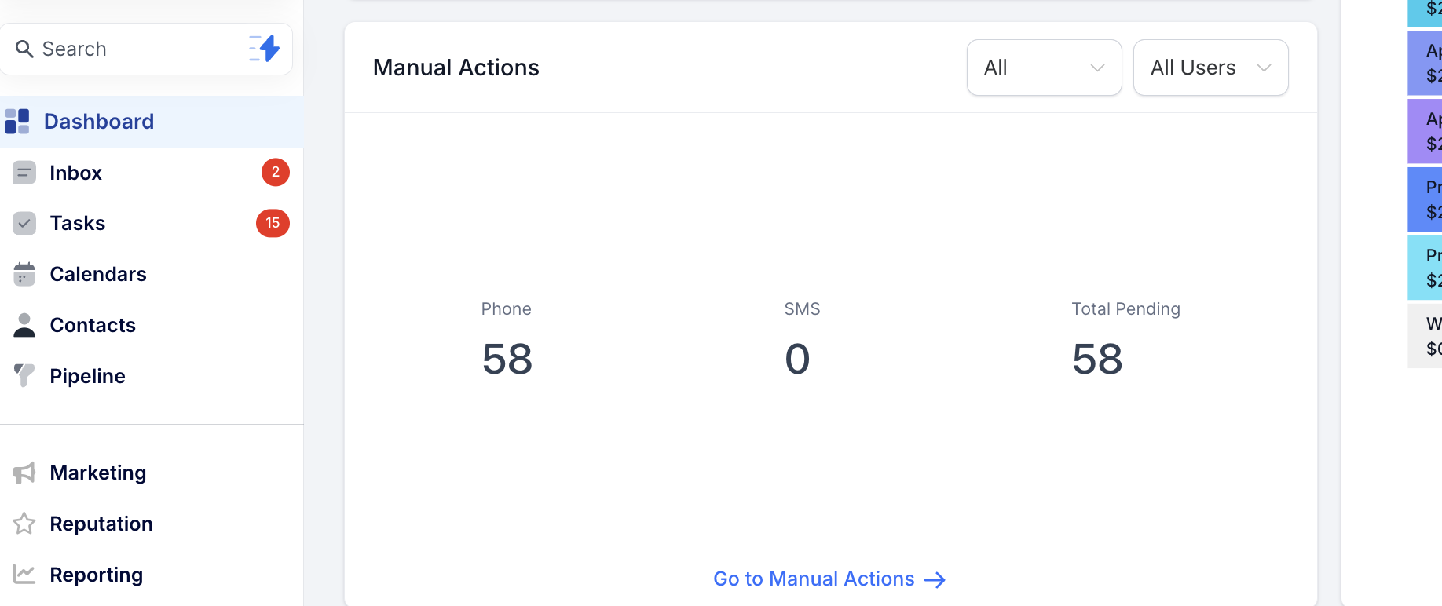Open the All filter dropdown

[x=1044, y=68]
